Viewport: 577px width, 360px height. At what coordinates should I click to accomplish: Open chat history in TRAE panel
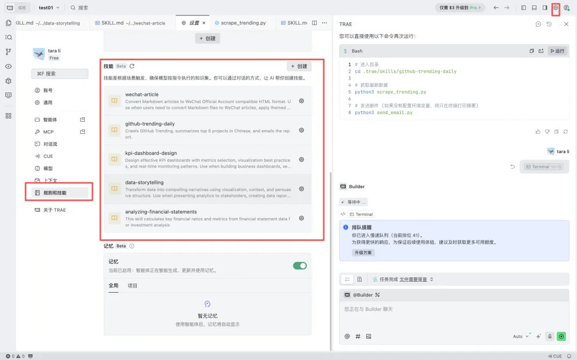click(549, 24)
